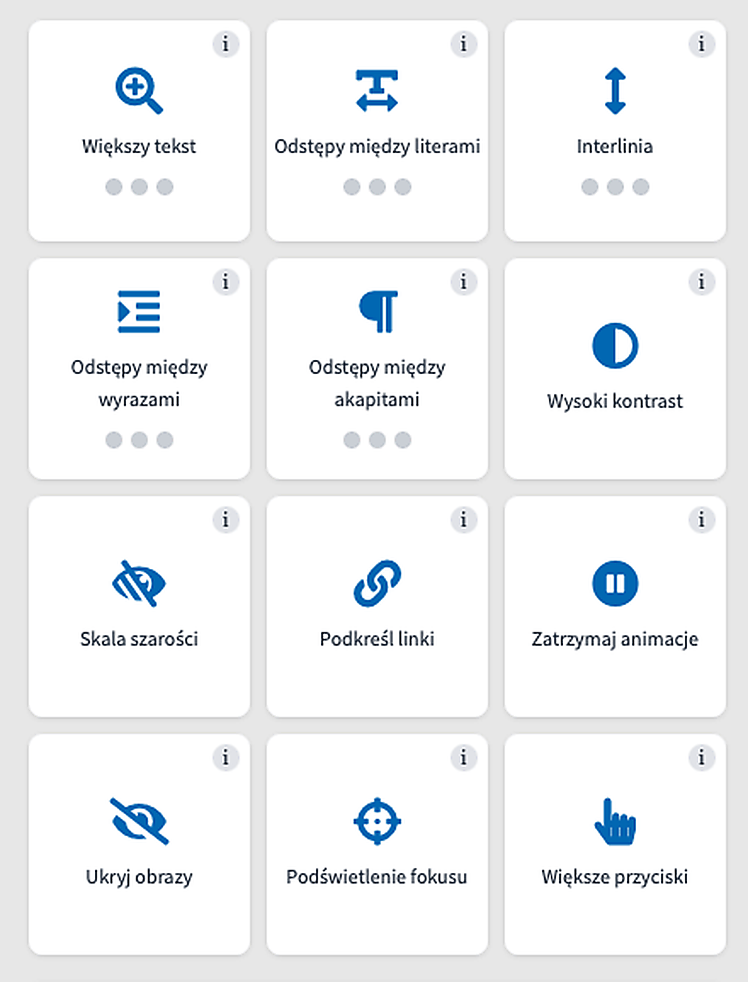This screenshot has width=748, height=982.
Task: Open info button on Wysoki kontrast card
Action: [702, 282]
